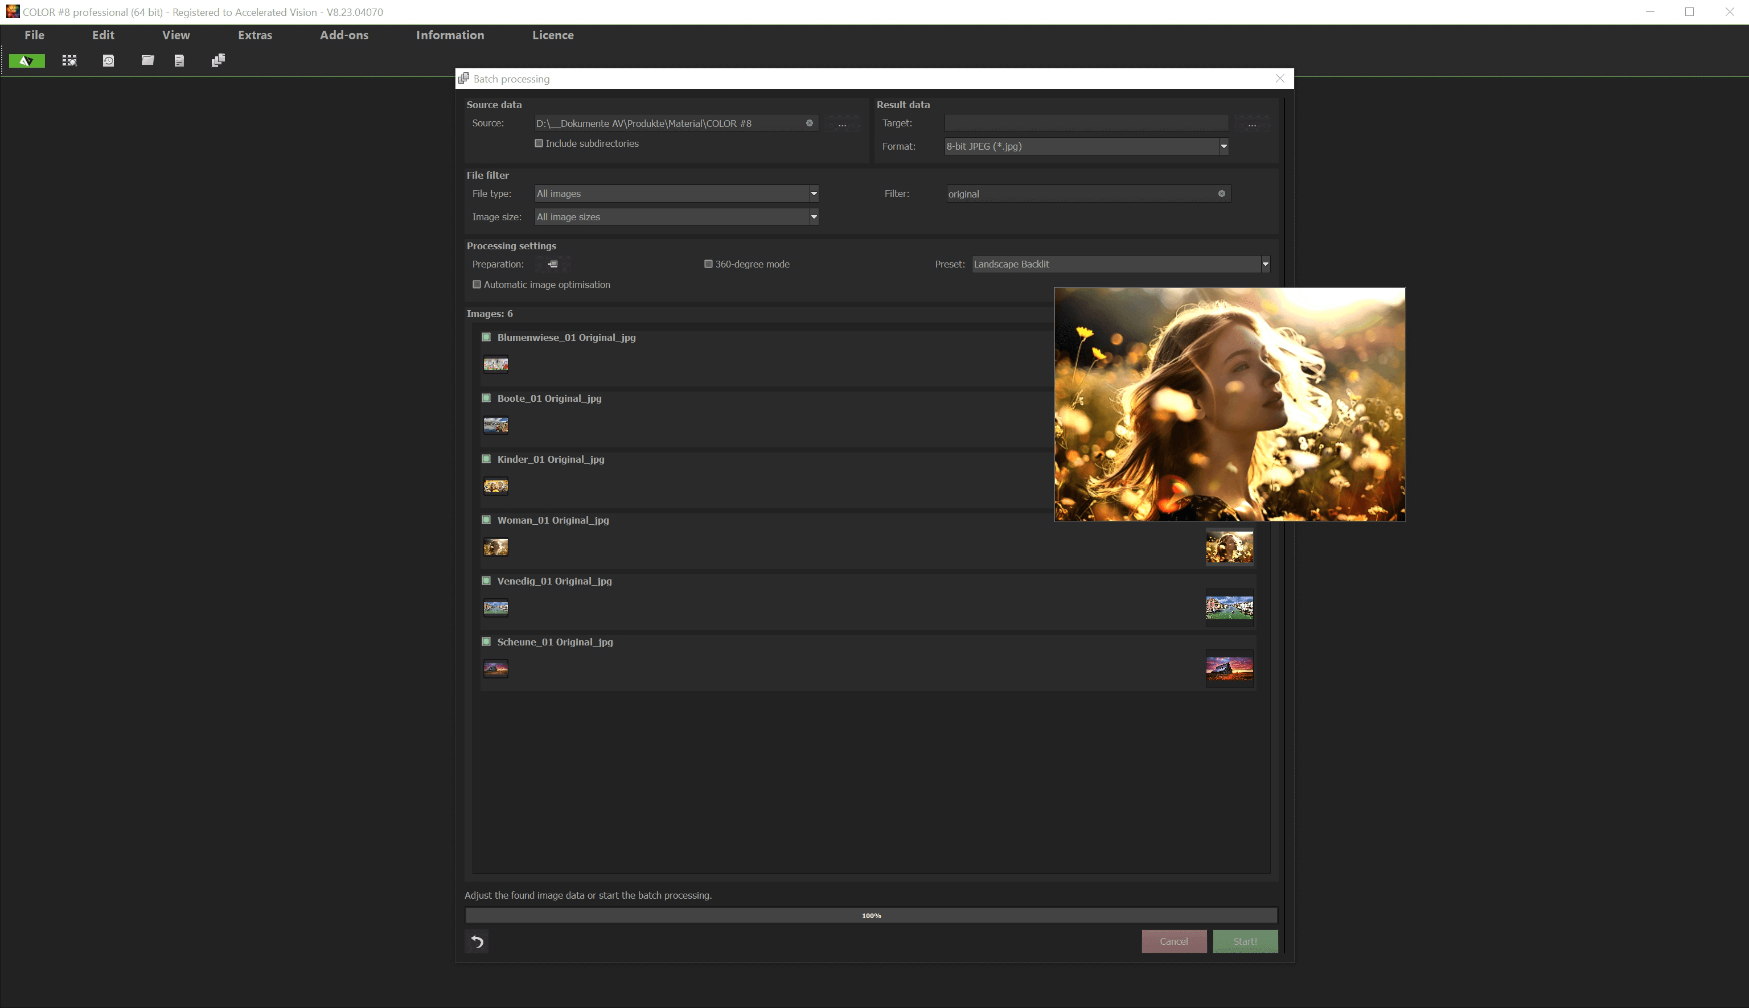
Task: Open a folder via the toolbar folder icon
Action: coord(147,60)
